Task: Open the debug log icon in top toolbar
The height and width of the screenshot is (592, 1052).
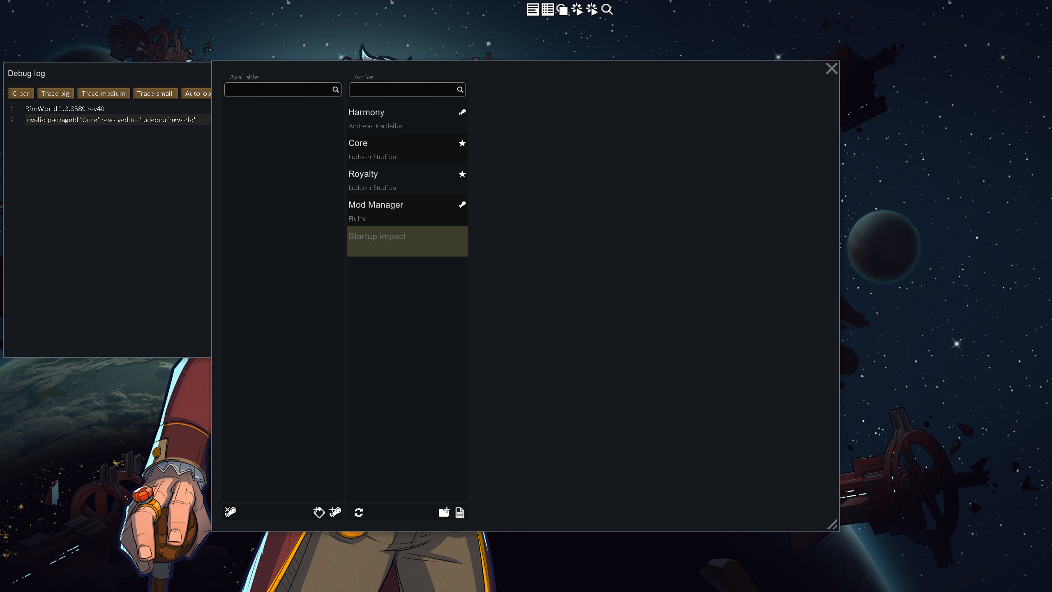Action: (533, 9)
